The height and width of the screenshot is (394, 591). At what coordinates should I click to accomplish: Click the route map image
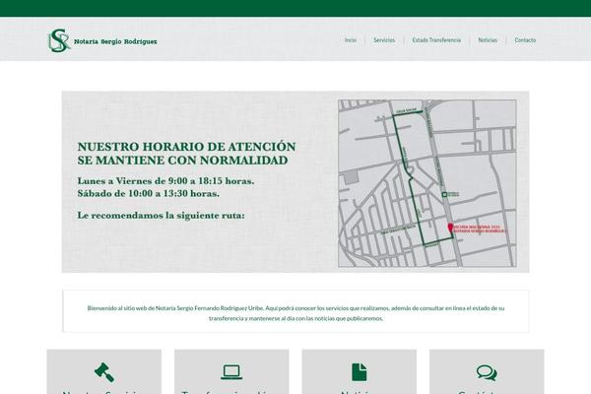[x=427, y=183]
